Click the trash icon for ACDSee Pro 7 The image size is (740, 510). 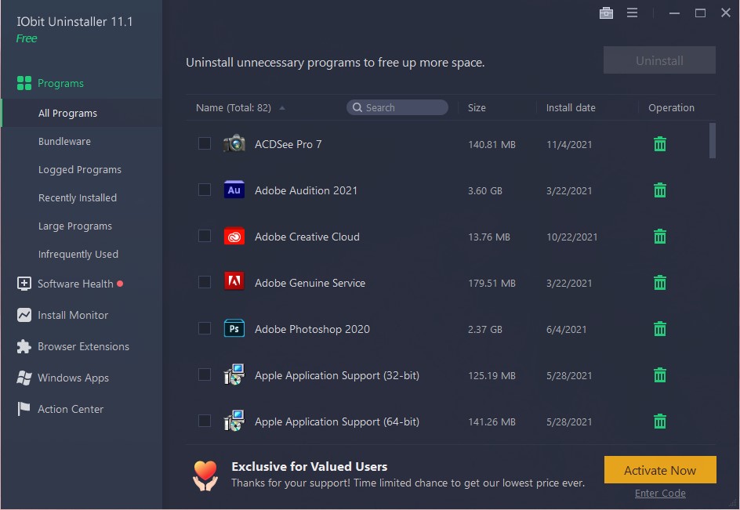[x=660, y=144]
